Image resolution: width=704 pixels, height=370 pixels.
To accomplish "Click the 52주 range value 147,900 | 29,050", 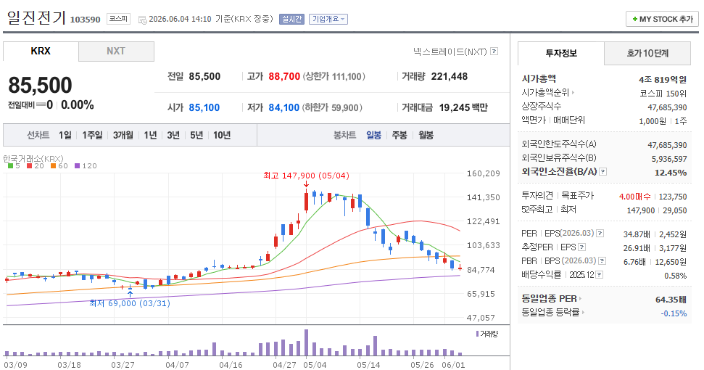I will [657, 210].
